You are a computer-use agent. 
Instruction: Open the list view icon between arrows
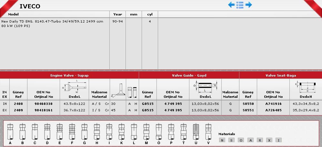240,5
